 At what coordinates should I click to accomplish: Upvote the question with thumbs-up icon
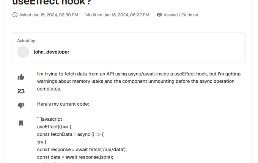(21, 77)
